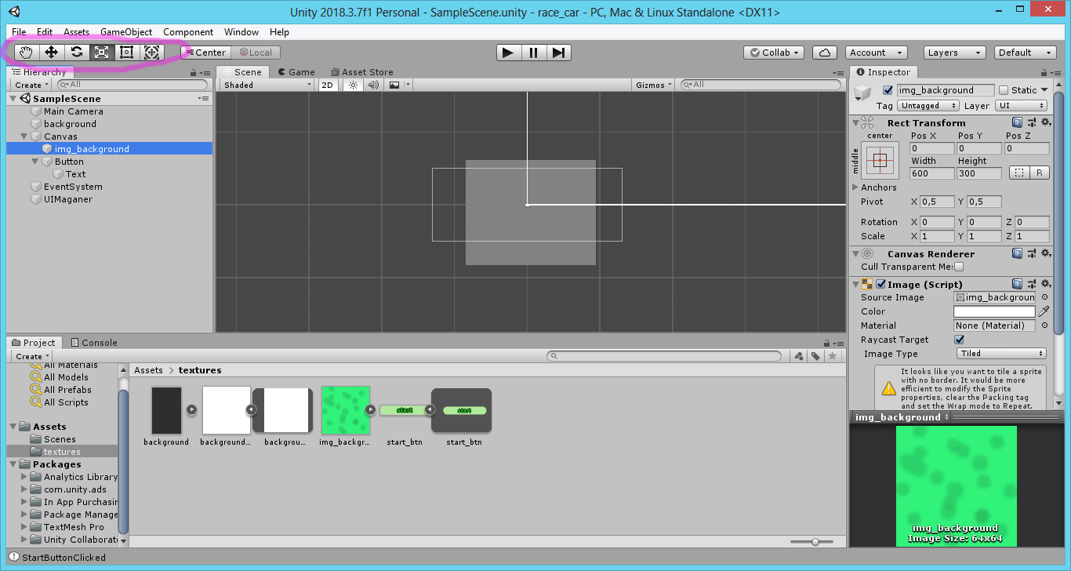Open the Tag Untagged dropdown
The width and height of the screenshot is (1071, 571).
coord(928,106)
